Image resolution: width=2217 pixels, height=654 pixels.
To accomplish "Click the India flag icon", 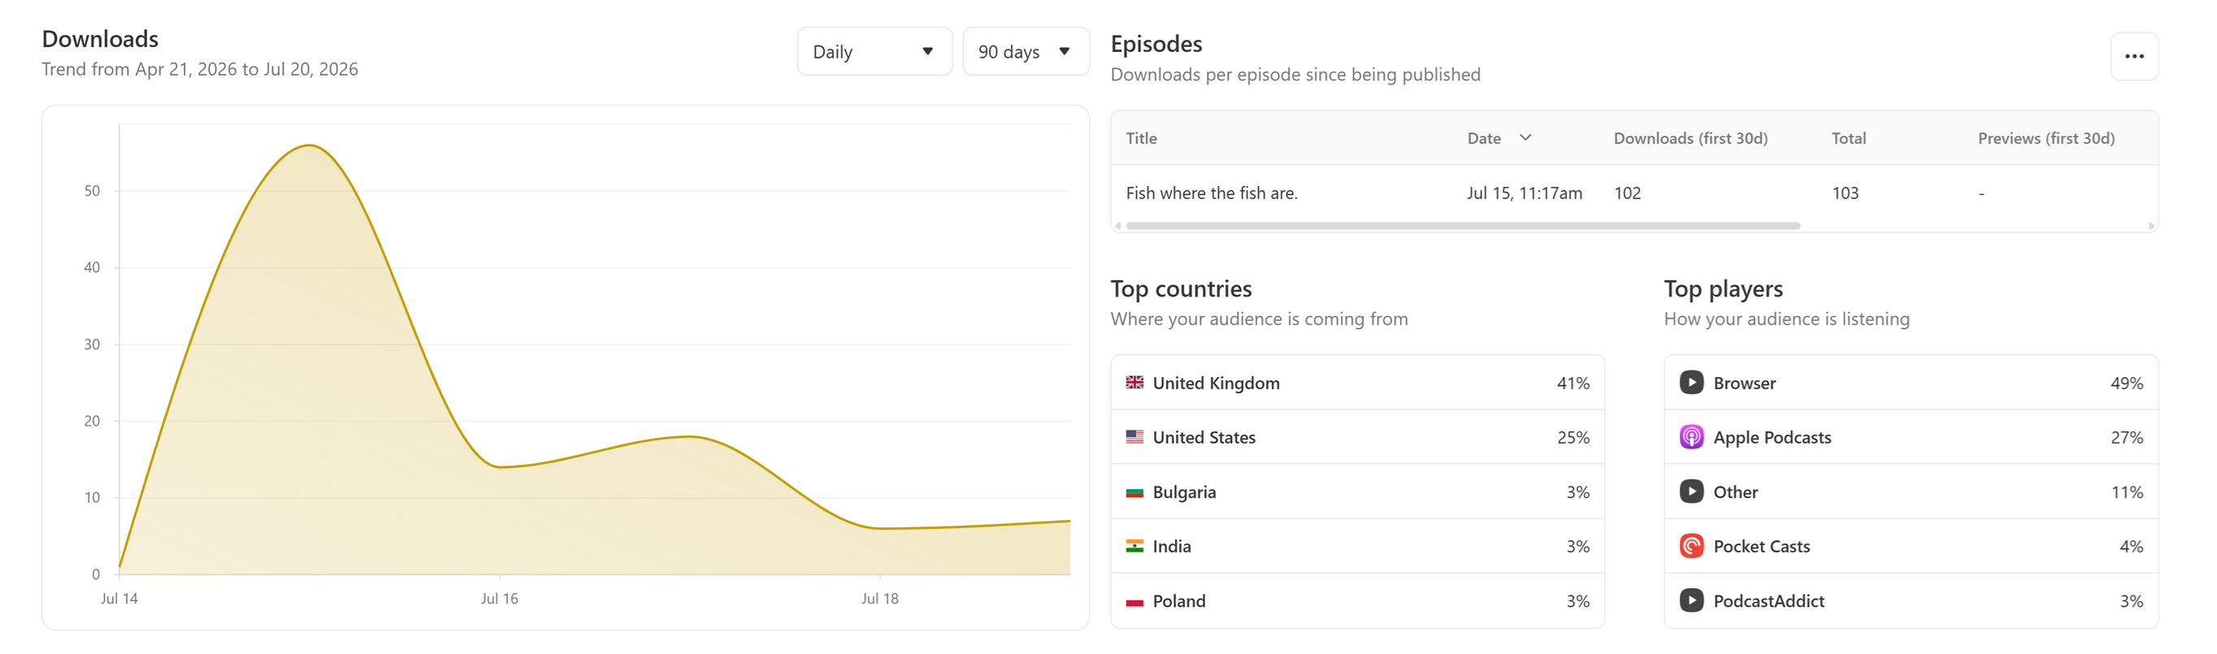I will [x=1135, y=547].
